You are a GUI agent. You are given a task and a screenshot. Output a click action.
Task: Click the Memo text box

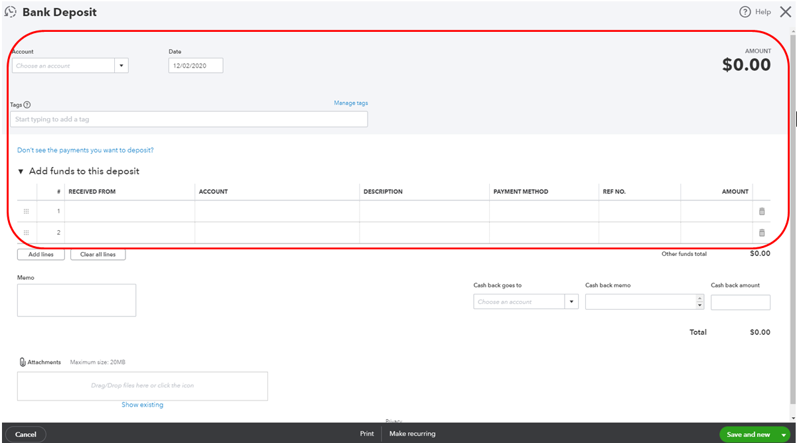(76, 300)
